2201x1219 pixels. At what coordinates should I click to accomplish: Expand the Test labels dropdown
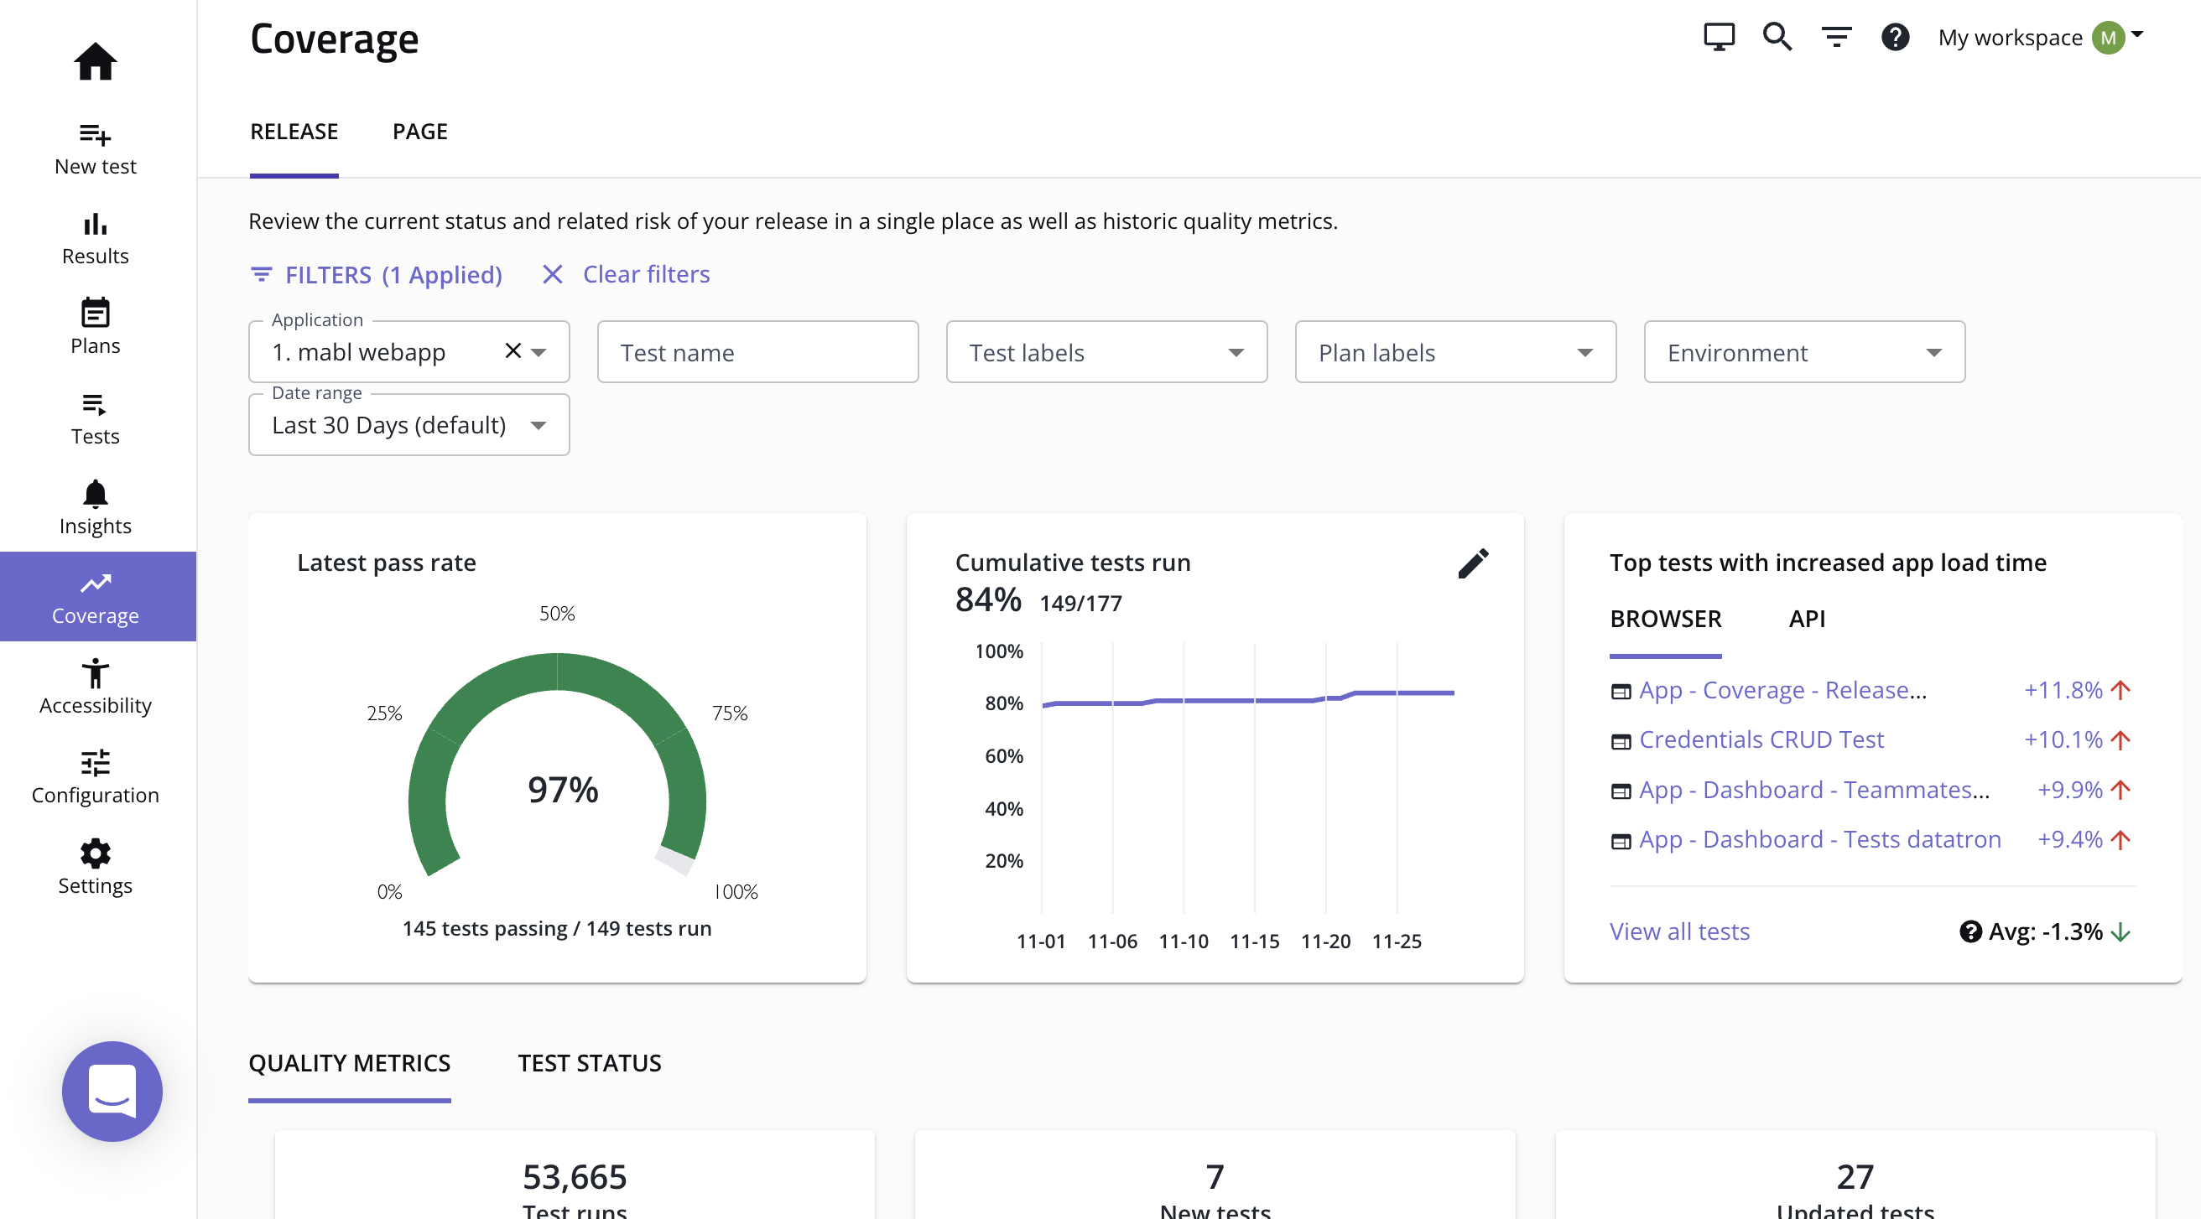[x=1106, y=352]
